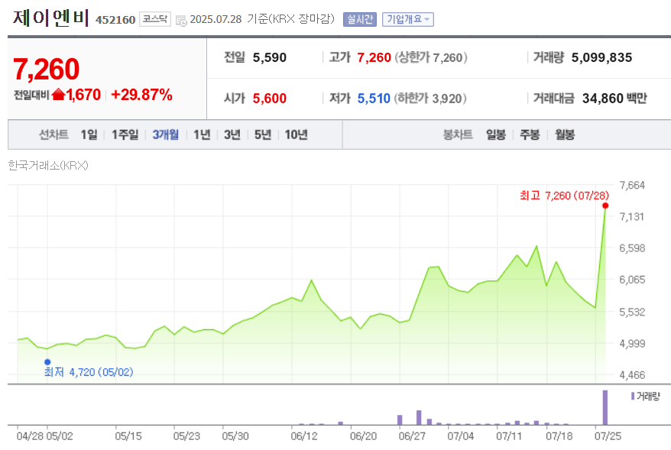Select the 1주일 line chart tab

(125, 134)
